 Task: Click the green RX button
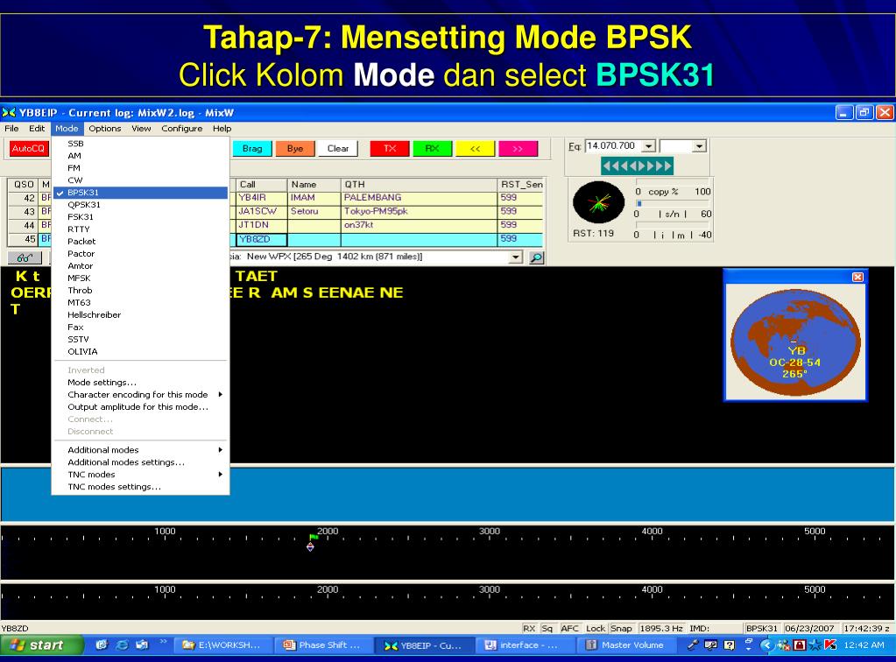(433, 149)
